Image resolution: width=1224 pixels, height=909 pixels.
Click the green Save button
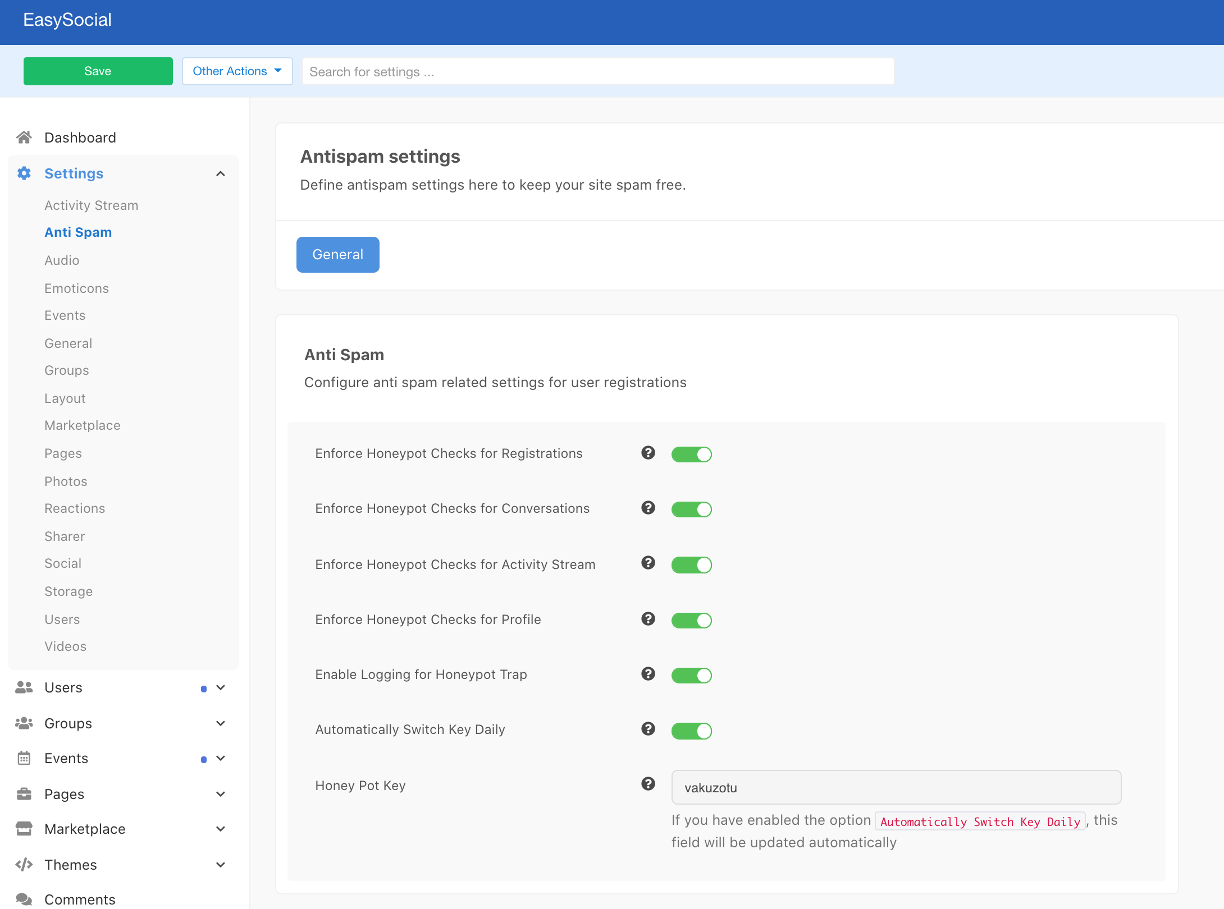(x=98, y=71)
